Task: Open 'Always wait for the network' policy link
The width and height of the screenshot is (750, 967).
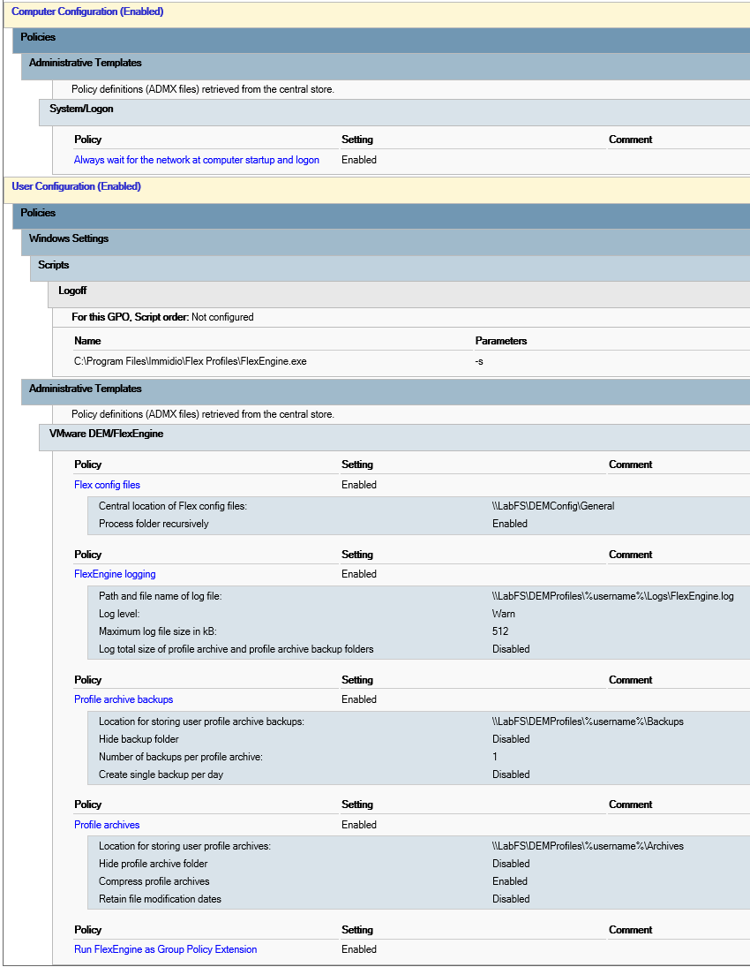Action: 197,161
